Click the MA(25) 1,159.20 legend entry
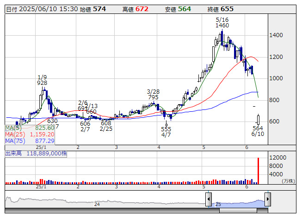 [30, 135]
